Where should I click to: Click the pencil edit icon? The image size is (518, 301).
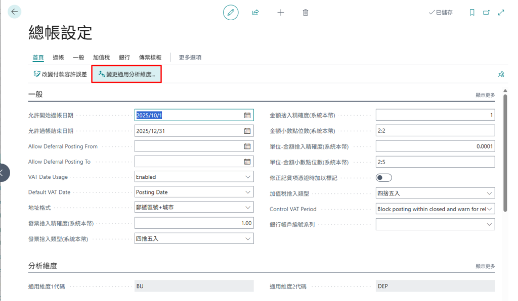231,13
